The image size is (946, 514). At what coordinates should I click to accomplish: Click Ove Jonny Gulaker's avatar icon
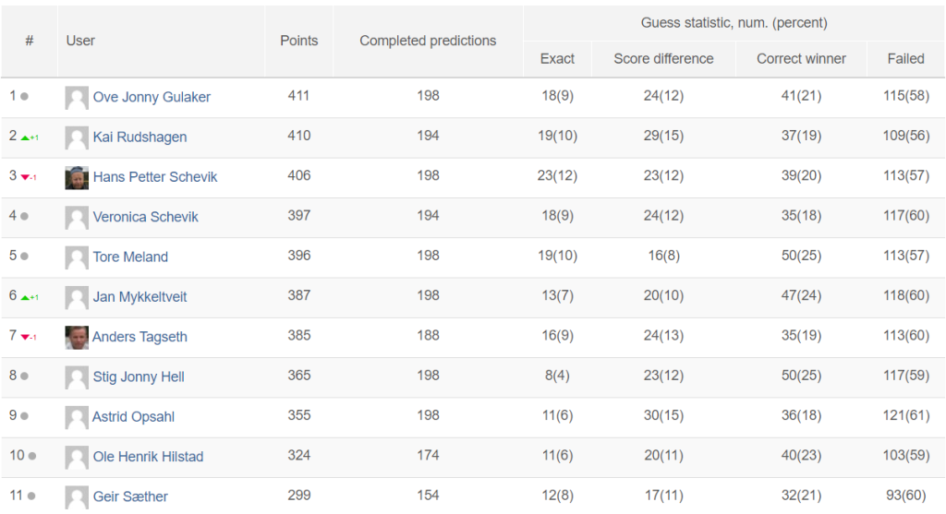click(x=77, y=98)
